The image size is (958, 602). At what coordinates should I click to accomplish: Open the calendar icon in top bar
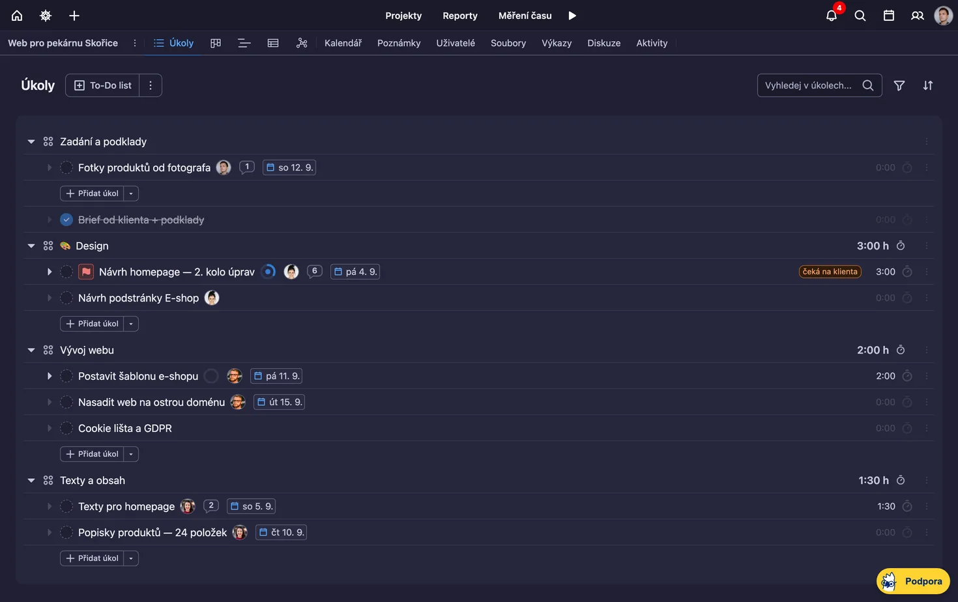pyautogui.click(x=889, y=16)
